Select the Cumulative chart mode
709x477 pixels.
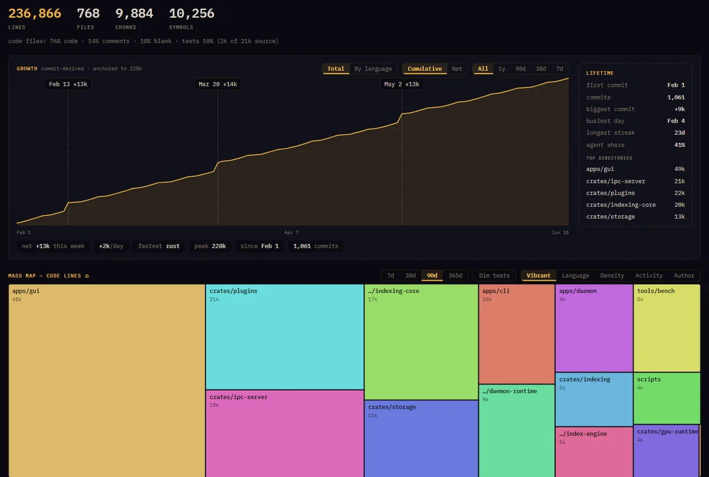click(424, 69)
